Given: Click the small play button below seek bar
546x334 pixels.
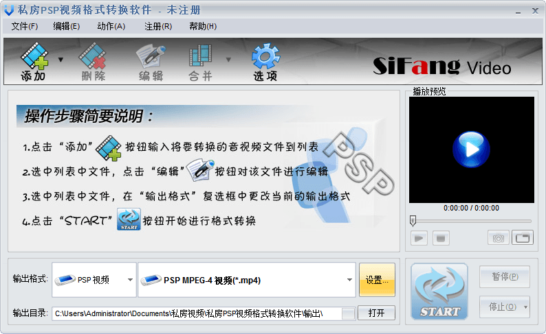Looking at the screenshot, I should 419,238.
